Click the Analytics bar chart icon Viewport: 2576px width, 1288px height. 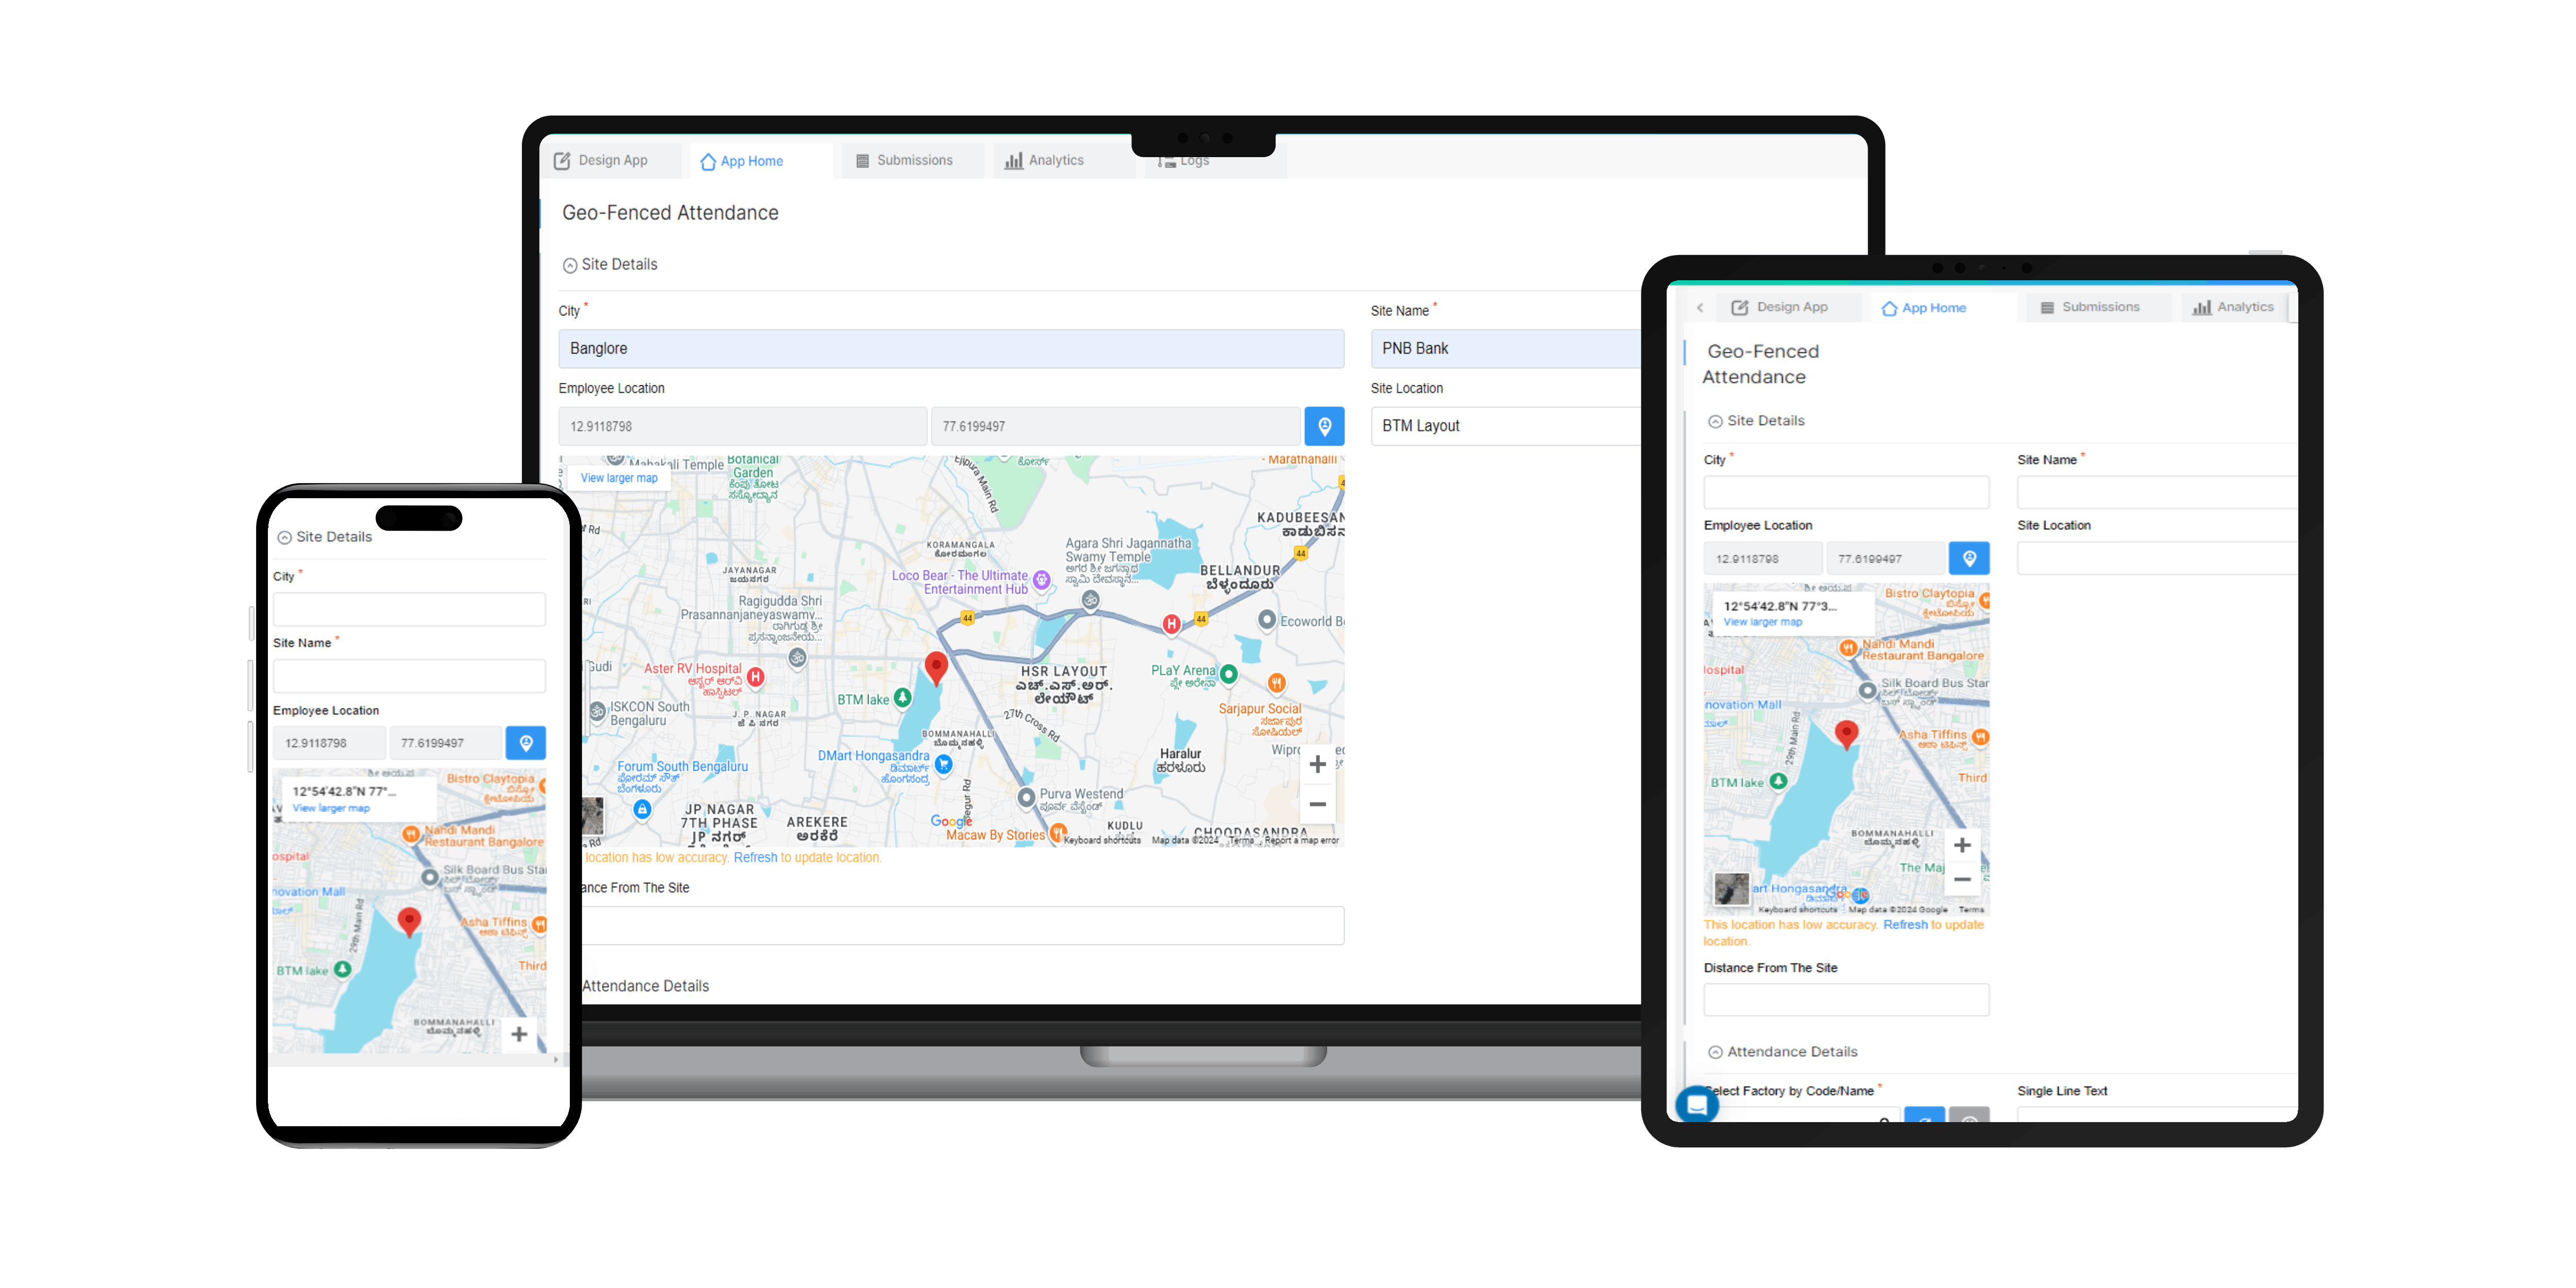(1014, 160)
